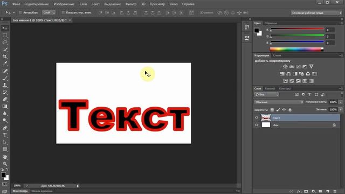The height and width of the screenshot is (194, 345).
Task: Toggle pixel layer filter in Layers panel
Action: click(x=297, y=95)
